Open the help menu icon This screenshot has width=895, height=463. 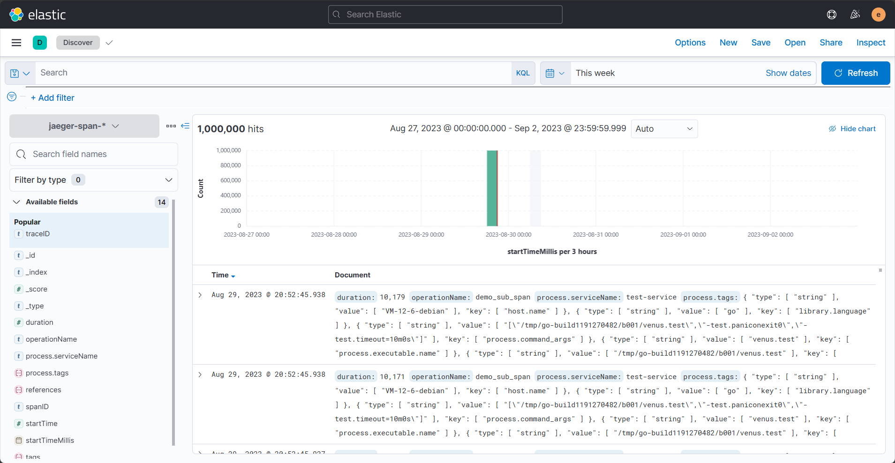pos(832,15)
